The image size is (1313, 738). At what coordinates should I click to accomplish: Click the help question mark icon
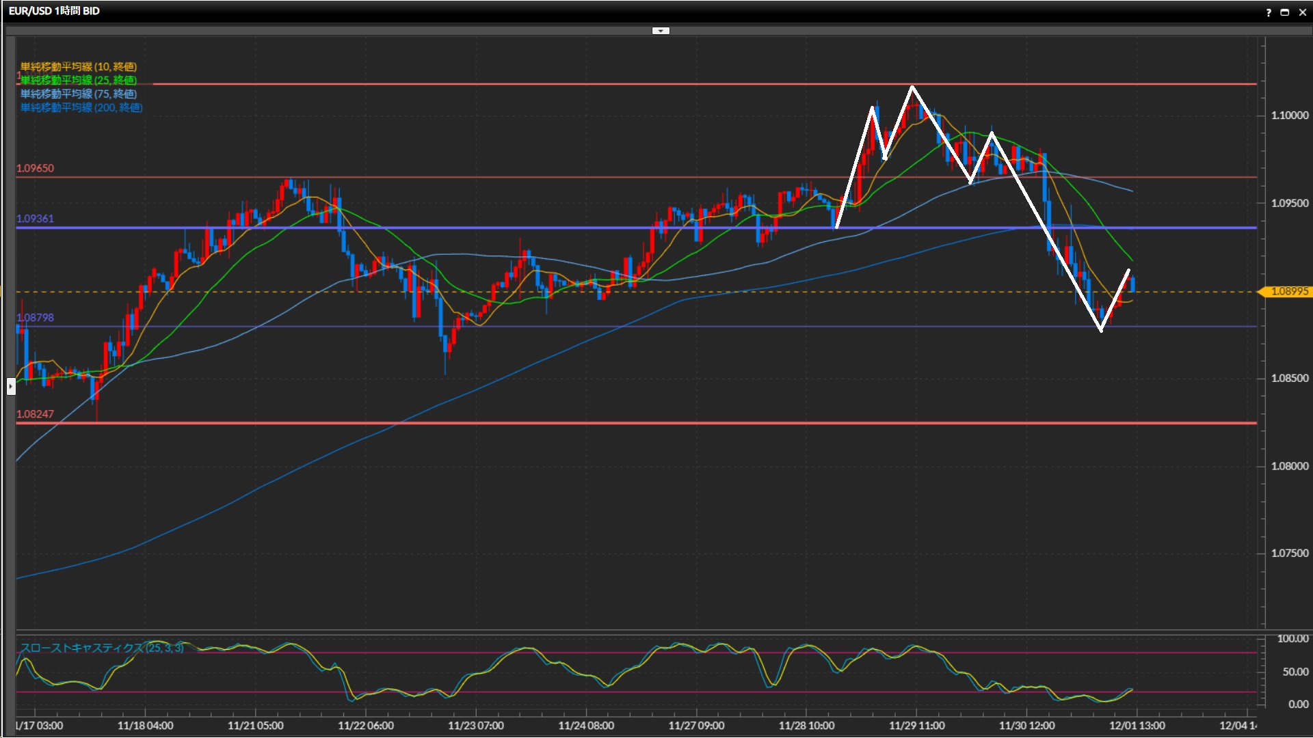1269,12
